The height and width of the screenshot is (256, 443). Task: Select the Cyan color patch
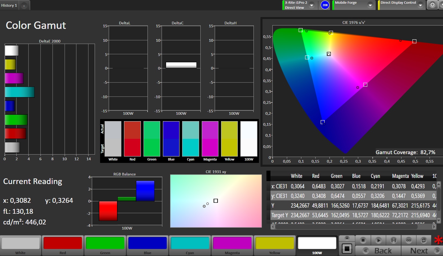point(190,245)
